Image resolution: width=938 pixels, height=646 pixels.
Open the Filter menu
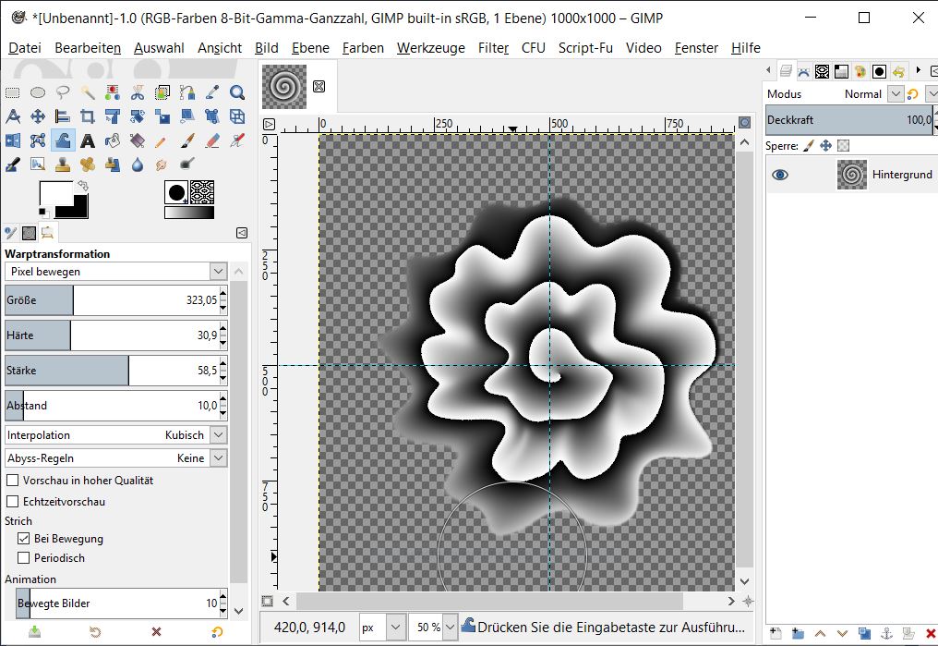coord(493,48)
